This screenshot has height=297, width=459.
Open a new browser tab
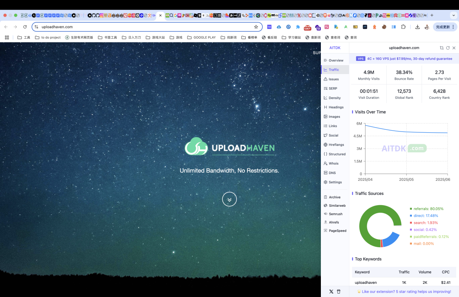tap(432, 15)
